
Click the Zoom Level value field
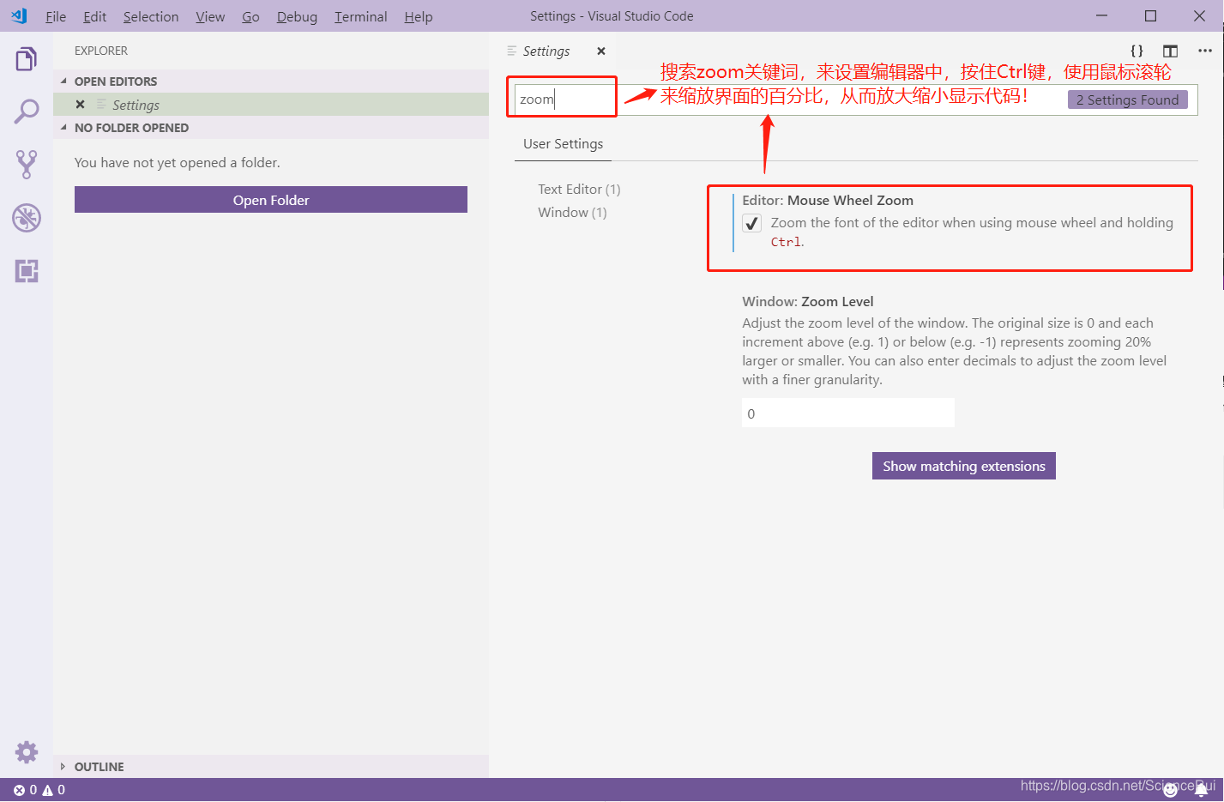tap(848, 413)
